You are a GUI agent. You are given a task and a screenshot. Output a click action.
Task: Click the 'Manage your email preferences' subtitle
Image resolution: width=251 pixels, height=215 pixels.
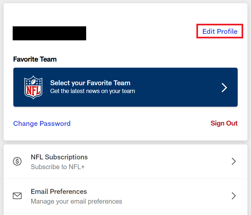click(x=76, y=201)
